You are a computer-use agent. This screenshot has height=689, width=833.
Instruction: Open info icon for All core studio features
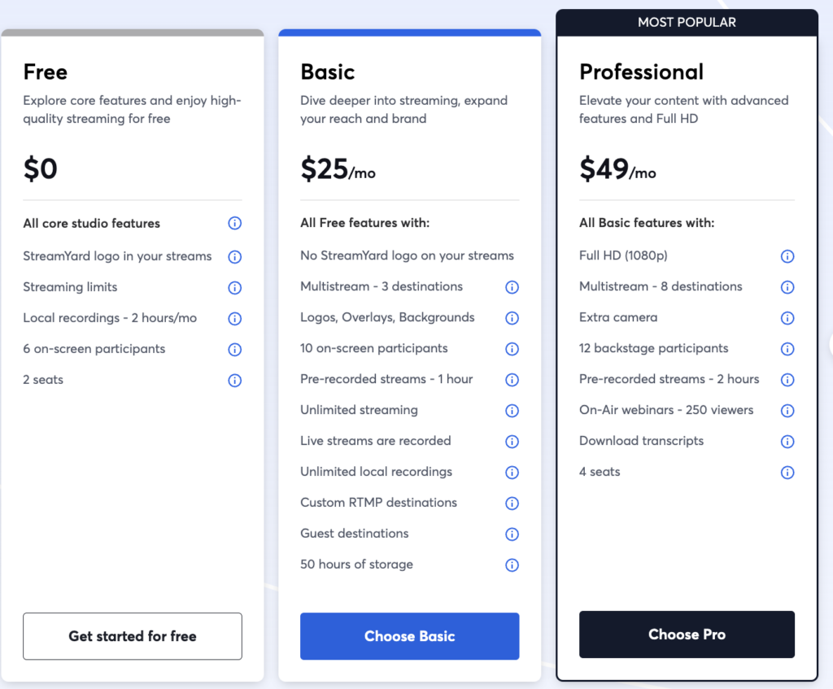(234, 223)
